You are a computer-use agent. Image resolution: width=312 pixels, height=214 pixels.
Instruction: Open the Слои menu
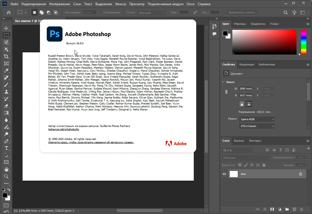pos(77,4)
